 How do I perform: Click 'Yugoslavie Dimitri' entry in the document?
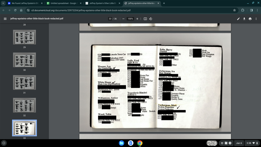(x=137, y=93)
